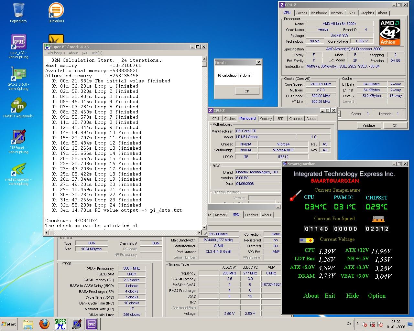Select the Super PI taskbar button
Image resolution: width=414 pixels, height=331 pixels.
(x=60, y=324)
